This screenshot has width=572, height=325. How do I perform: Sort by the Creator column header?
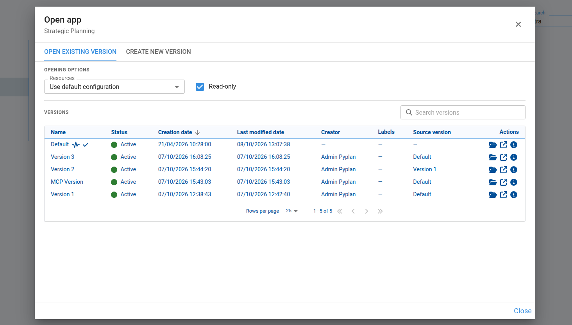[x=331, y=132]
